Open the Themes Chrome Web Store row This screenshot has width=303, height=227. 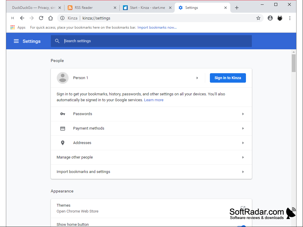151,208
